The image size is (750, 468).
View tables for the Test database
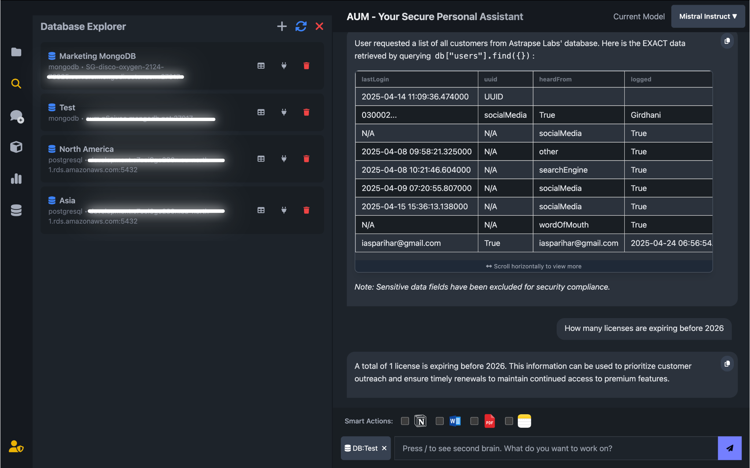tap(261, 112)
